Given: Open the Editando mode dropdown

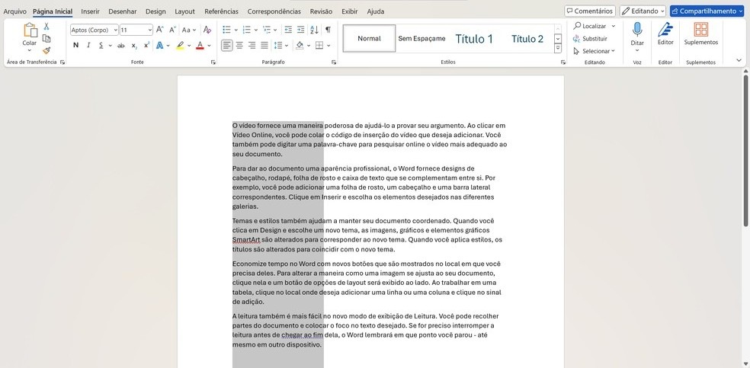Looking at the screenshot, I should tap(643, 11).
